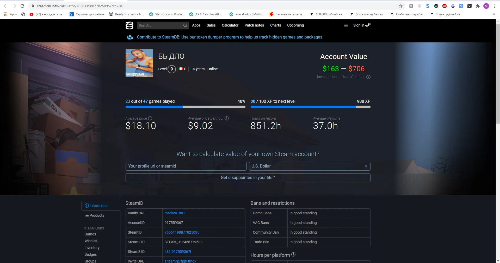
Task: Expand the bookmarks overflow chevron
Action: click(494, 14)
